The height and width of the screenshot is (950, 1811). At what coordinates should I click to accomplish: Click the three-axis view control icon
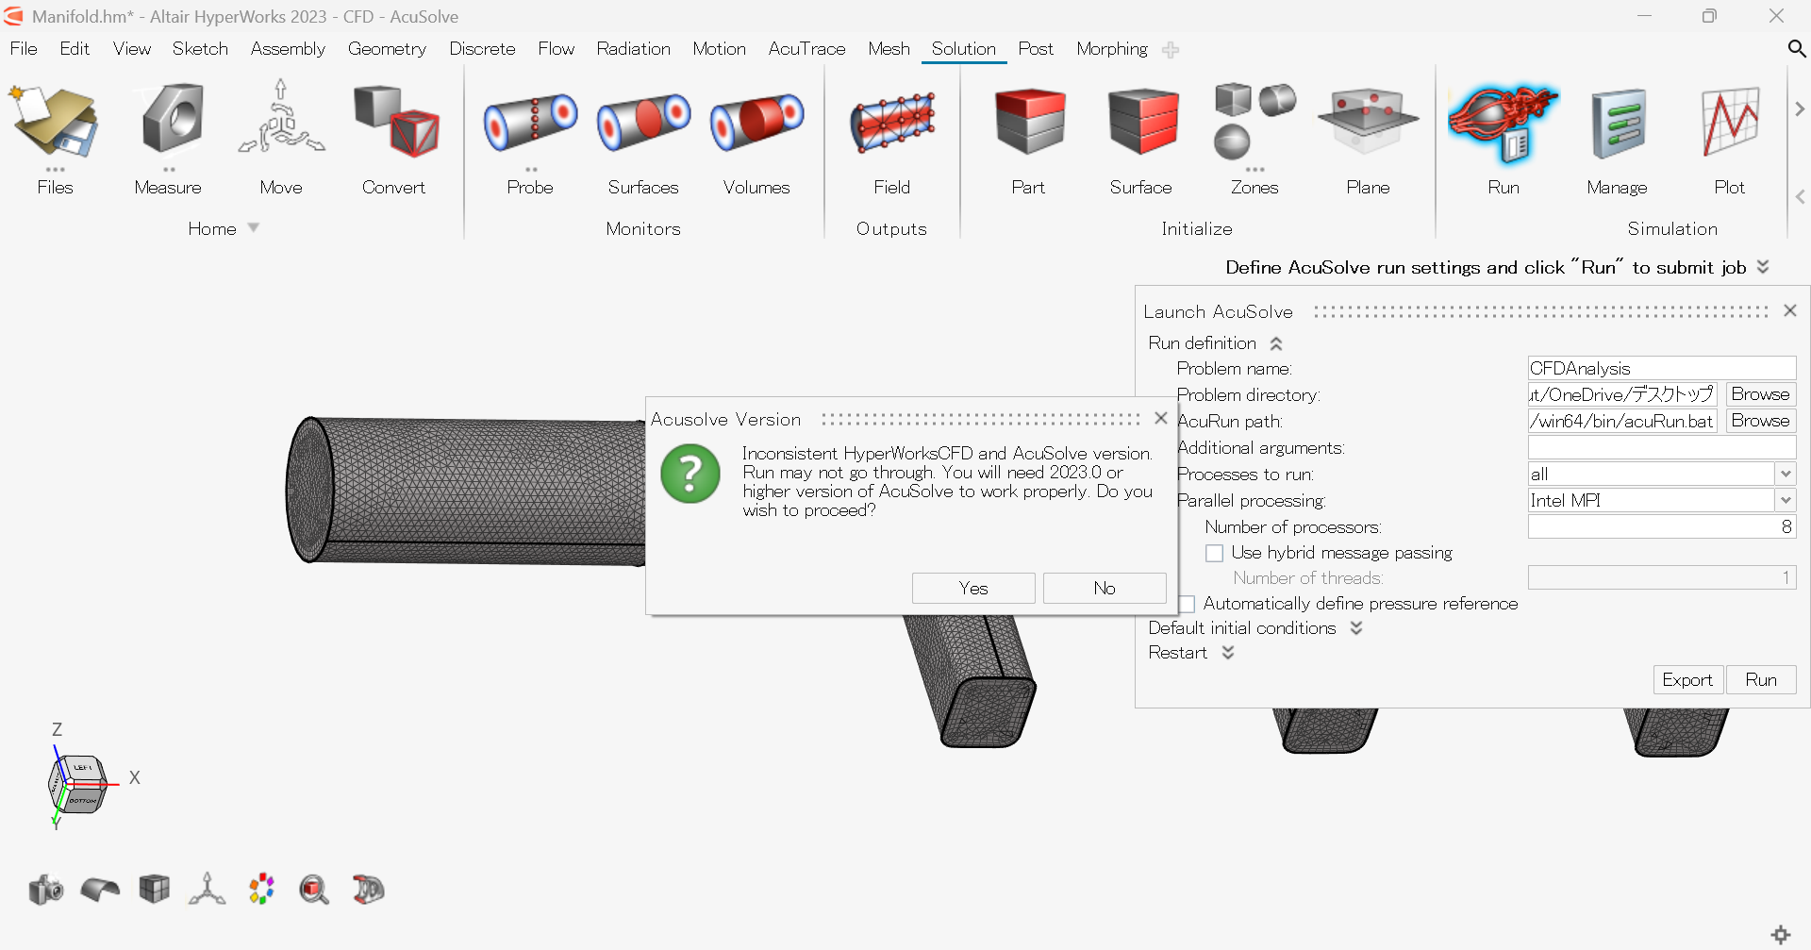pos(208,889)
